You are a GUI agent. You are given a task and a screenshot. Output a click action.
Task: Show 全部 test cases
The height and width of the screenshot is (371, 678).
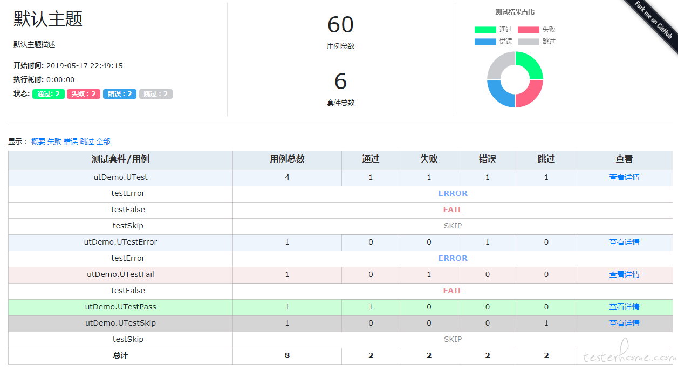click(x=103, y=141)
